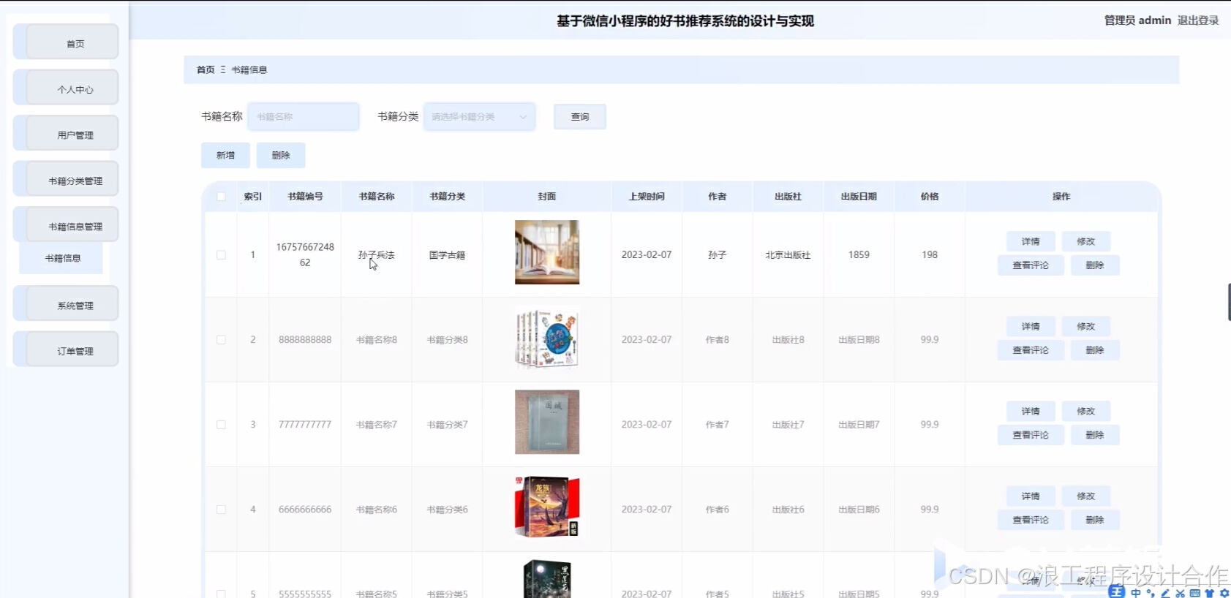Image resolution: width=1231 pixels, height=598 pixels.
Task: Open the 书籍分类 dropdown
Action: [x=479, y=116]
